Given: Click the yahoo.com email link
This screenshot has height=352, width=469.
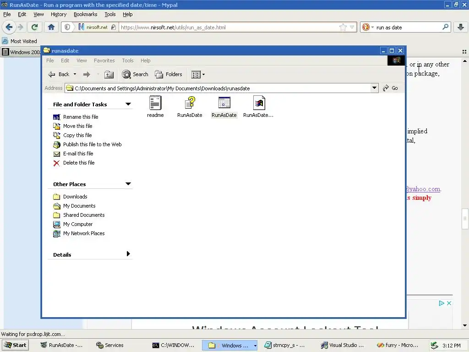Looking at the screenshot, I should click(x=423, y=189).
